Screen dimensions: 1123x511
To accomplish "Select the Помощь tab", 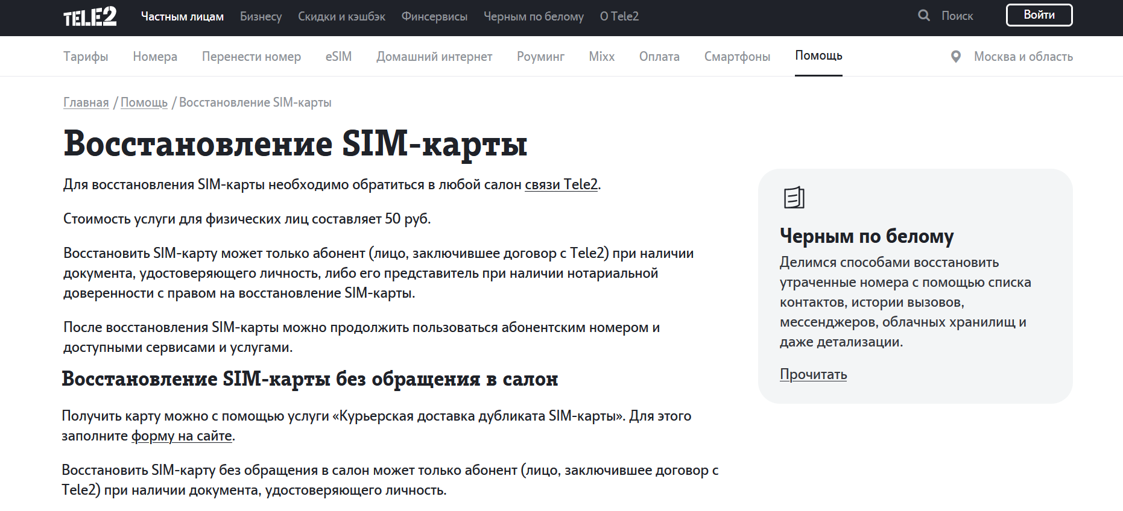I will [818, 55].
